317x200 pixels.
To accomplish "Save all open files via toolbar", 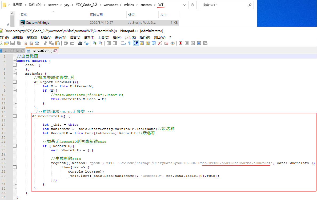I will 19,43.
